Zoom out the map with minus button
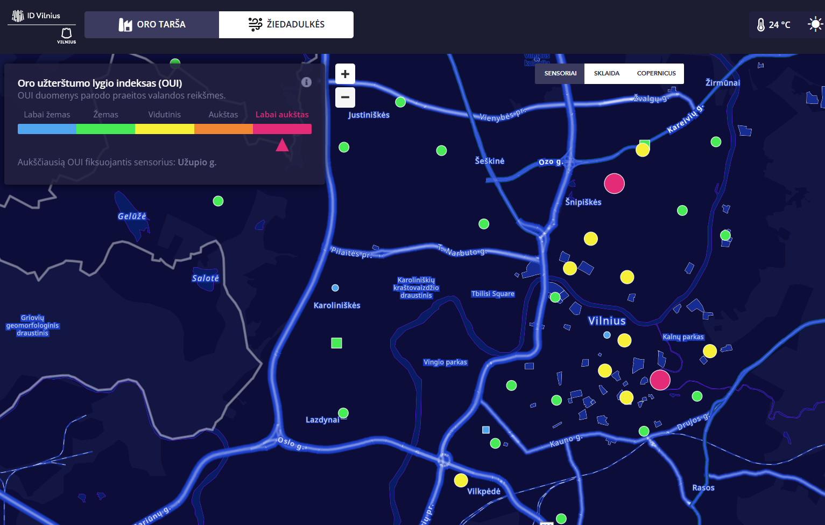 [x=345, y=97]
